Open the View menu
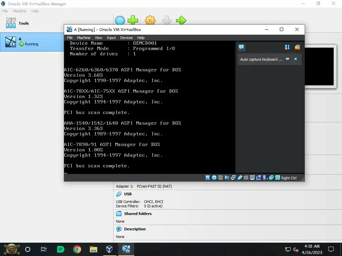 click(99, 38)
